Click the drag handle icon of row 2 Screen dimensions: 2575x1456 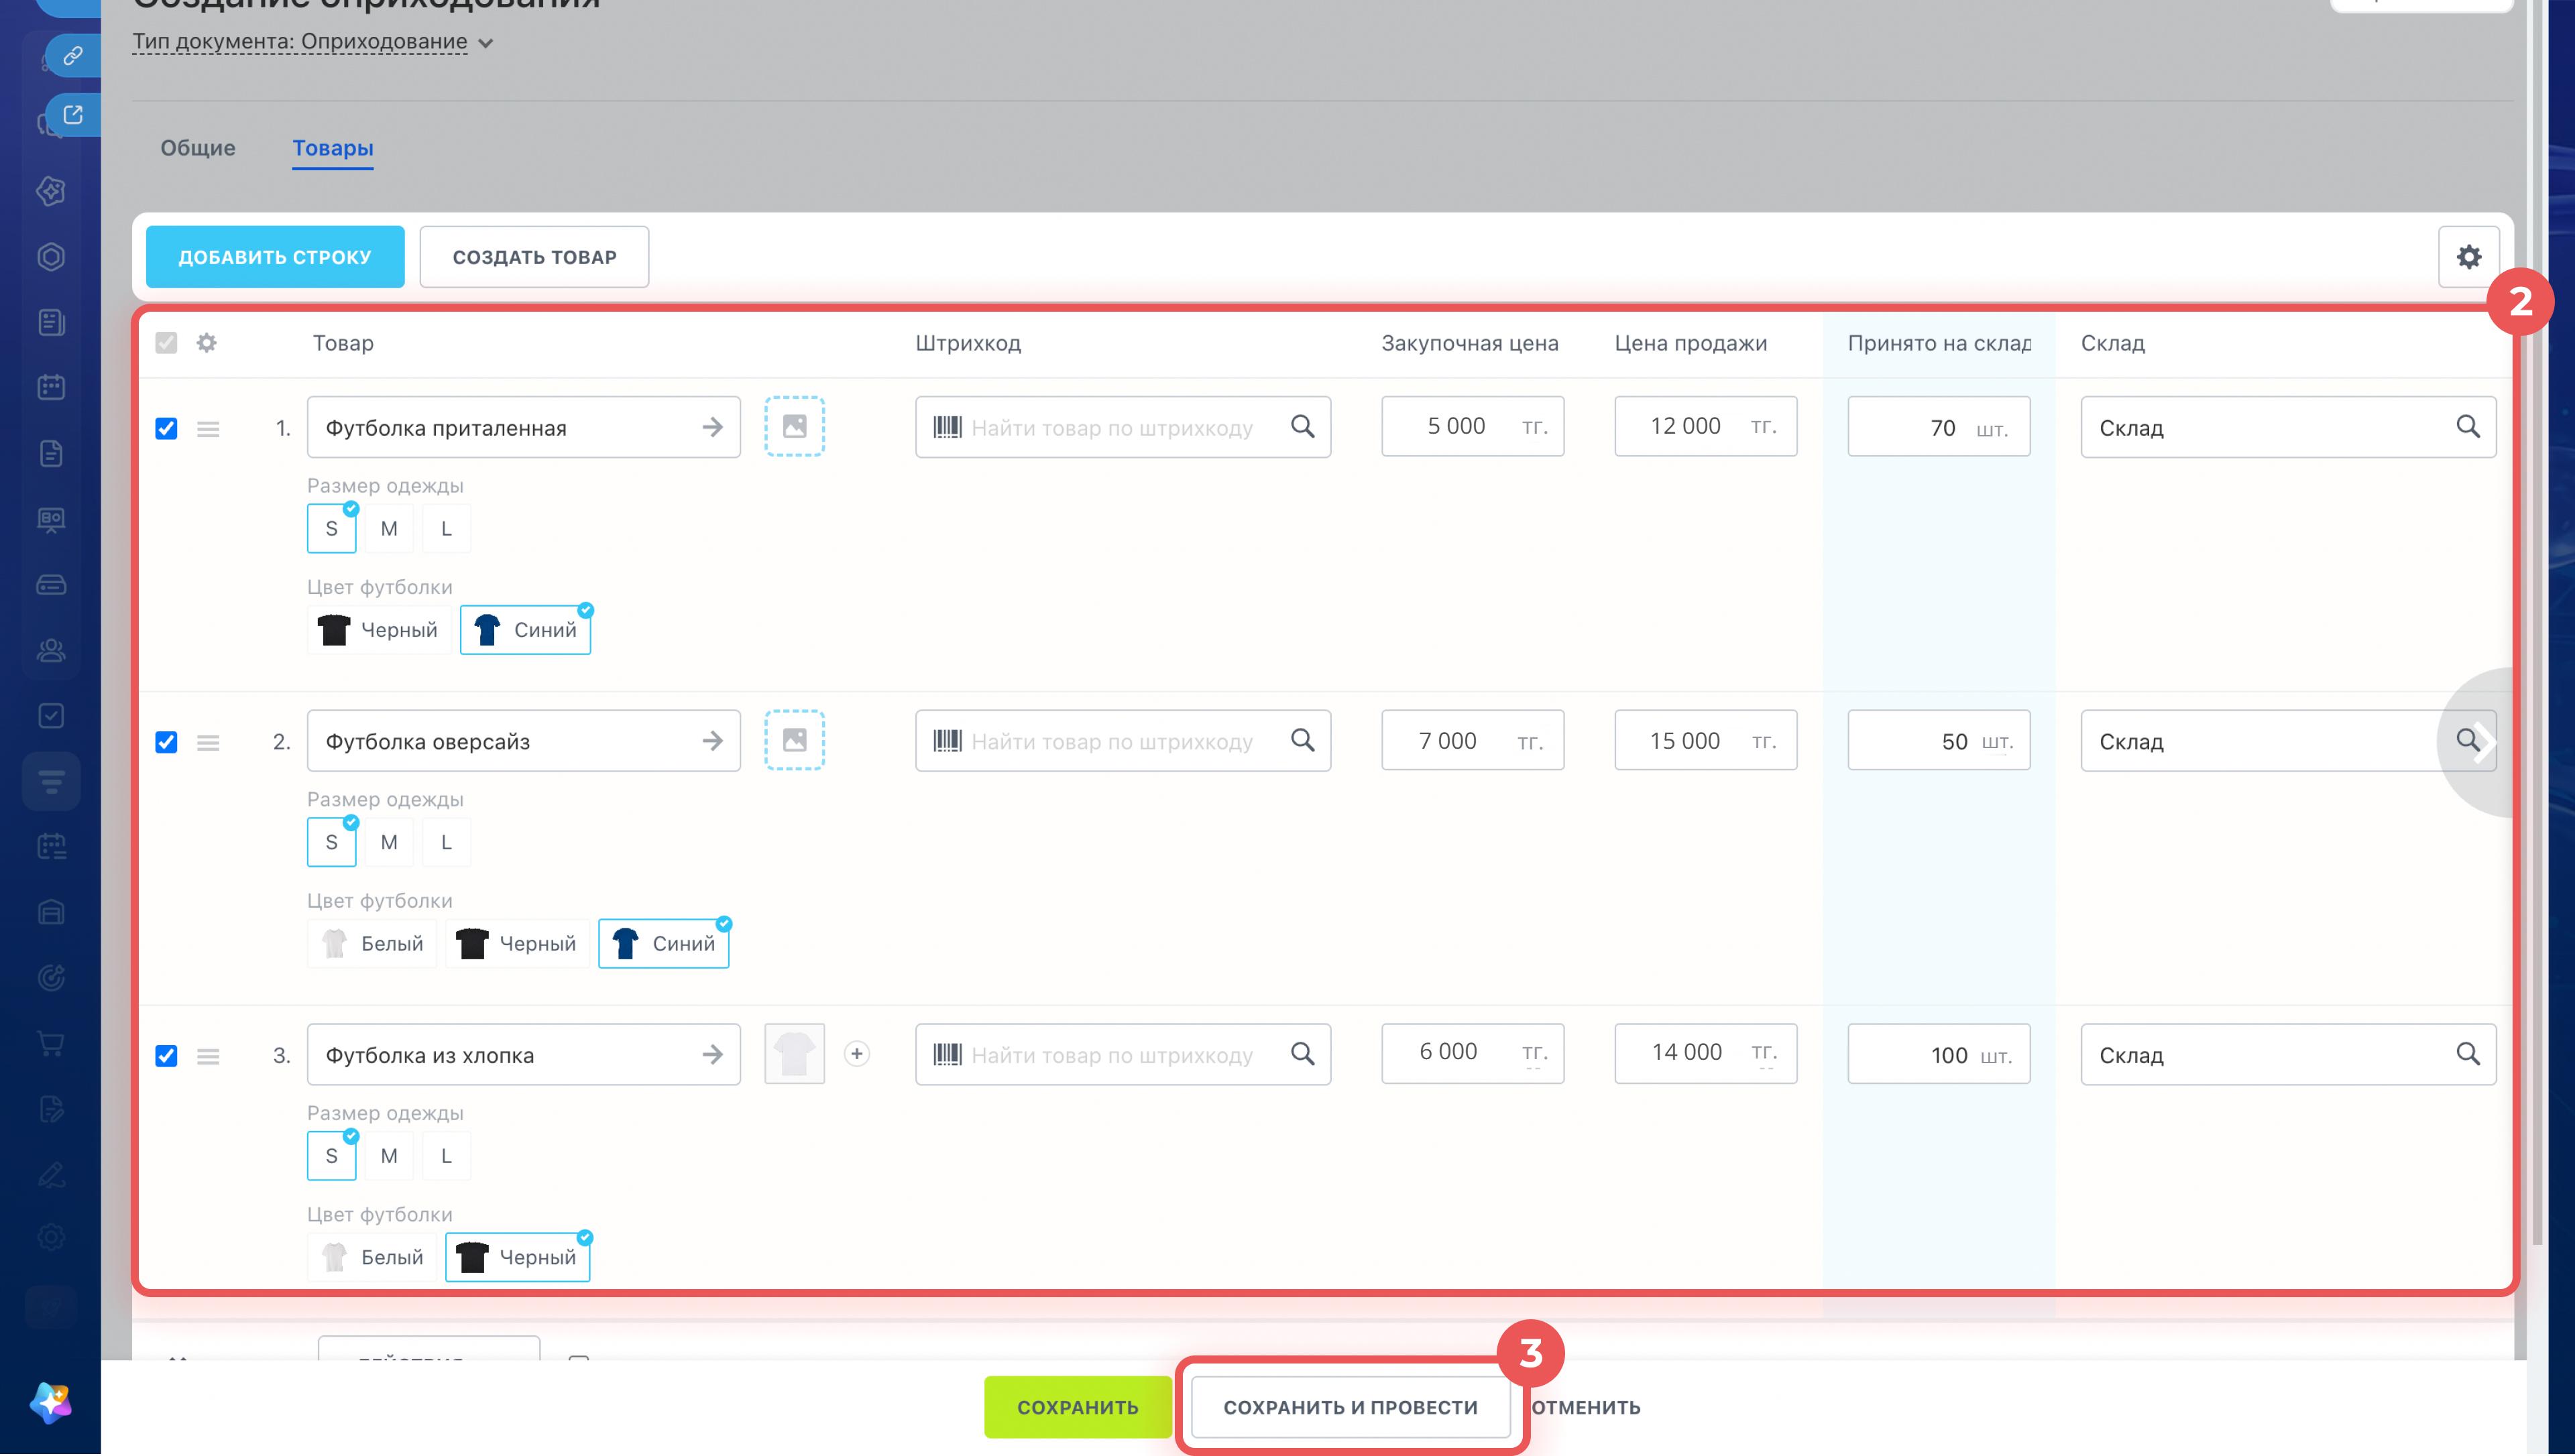208,742
